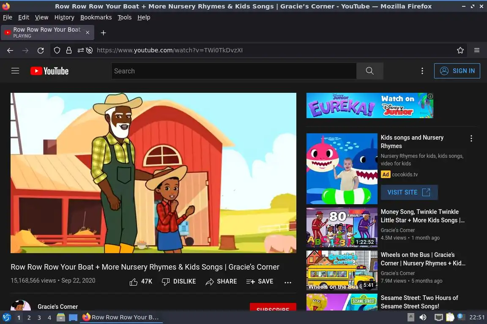Viewport: 487px width, 324px height.
Task: Open the SHARE options for this video
Action: click(221, 281)
